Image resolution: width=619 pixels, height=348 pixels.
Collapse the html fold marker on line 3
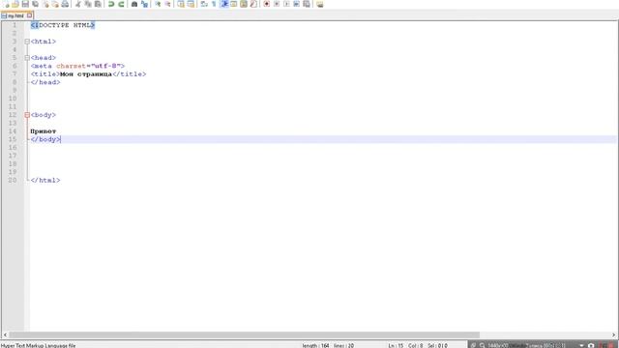27,42
